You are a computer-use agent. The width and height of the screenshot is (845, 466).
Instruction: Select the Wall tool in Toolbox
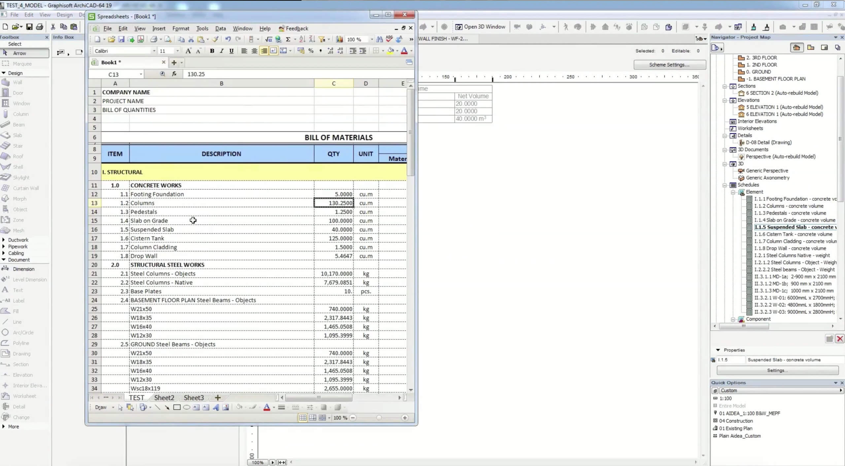pyautogui.click(x=17, y=82)
